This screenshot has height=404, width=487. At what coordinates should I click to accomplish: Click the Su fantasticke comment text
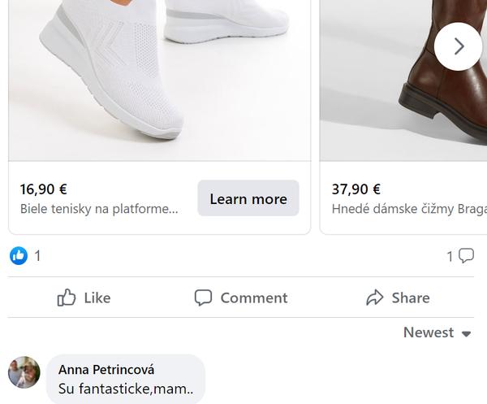click(x=126, y=389)
